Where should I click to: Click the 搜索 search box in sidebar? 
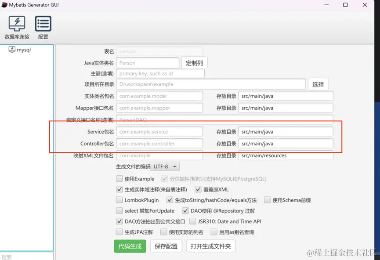[27, 256]
